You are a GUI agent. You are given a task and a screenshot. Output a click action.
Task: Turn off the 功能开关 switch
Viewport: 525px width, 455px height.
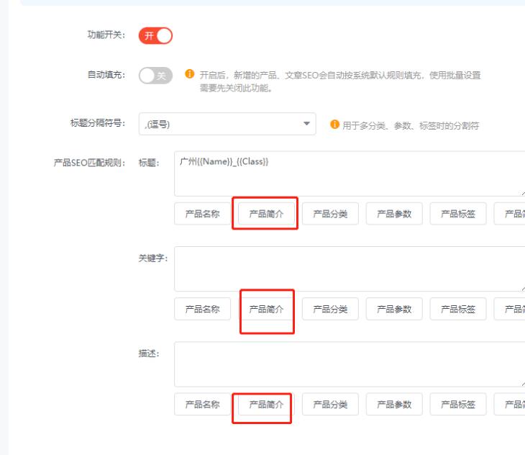click(155, 36)
